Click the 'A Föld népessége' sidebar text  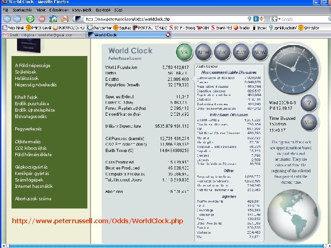(x=33, y=65)
